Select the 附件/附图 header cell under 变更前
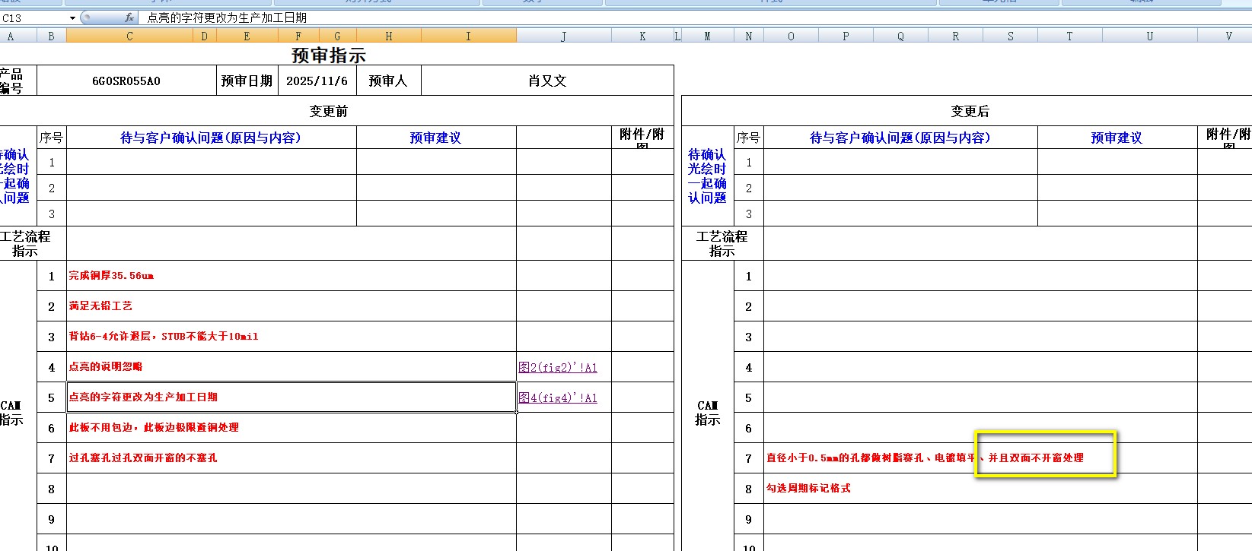 click(642, 138)
